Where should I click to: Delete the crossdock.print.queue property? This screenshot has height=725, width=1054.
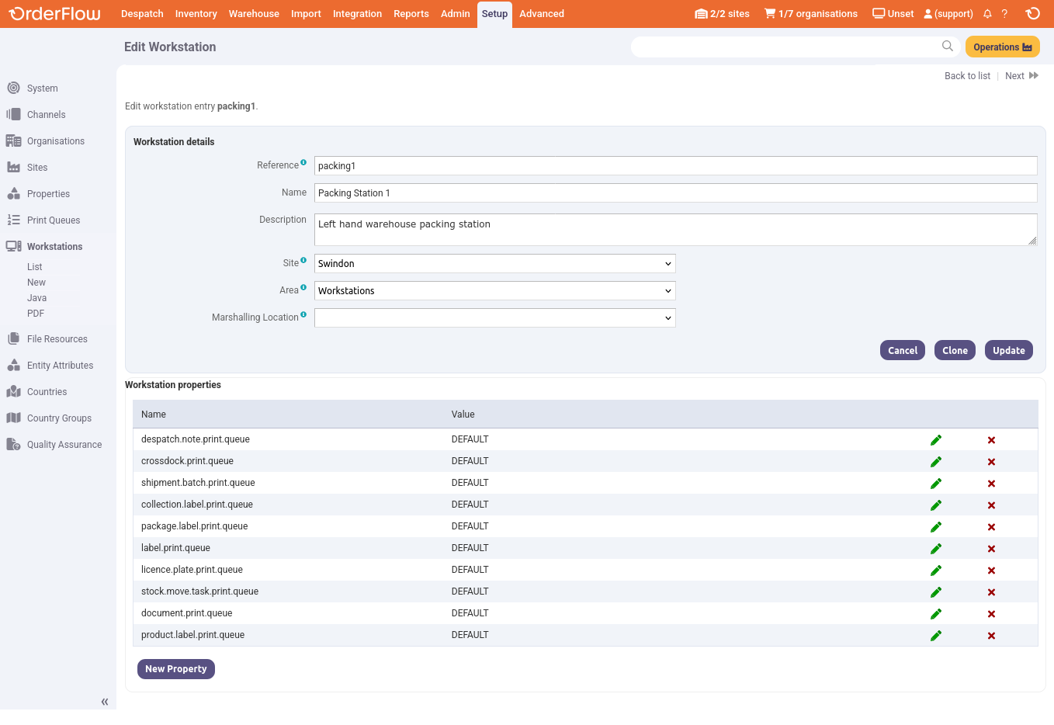click(x=991, y=462)
